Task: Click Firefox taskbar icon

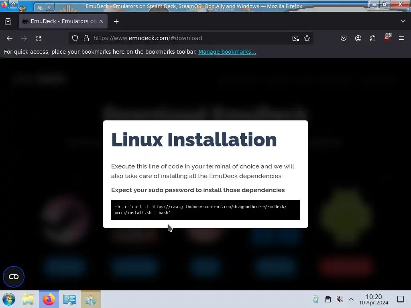Action: point(49,299)
